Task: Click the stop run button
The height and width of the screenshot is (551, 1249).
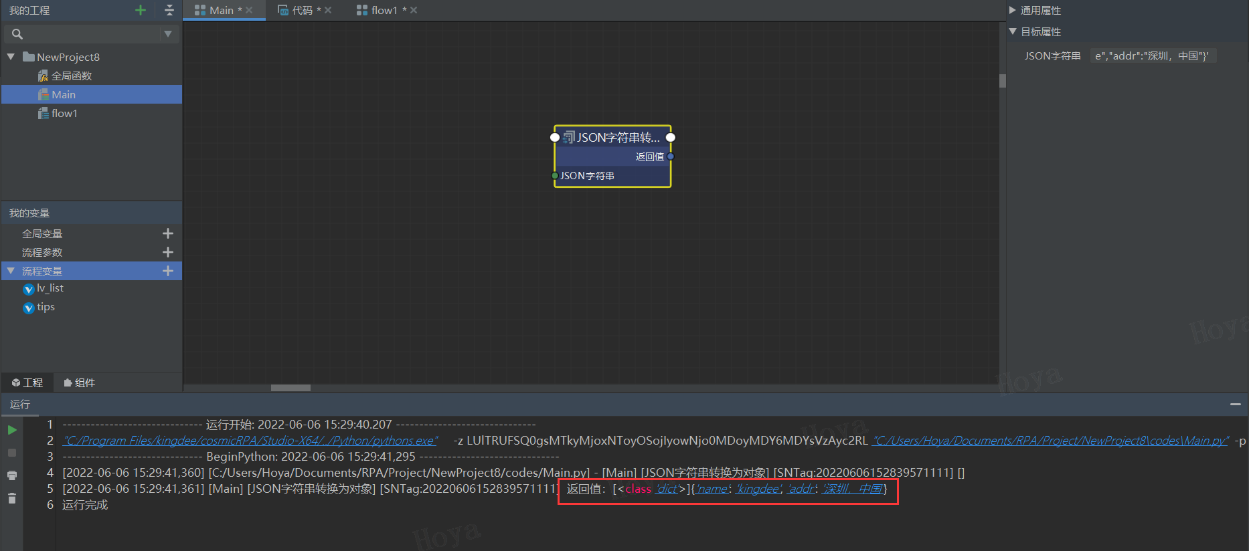Action: pyautogui.click(x=12, y=453)
